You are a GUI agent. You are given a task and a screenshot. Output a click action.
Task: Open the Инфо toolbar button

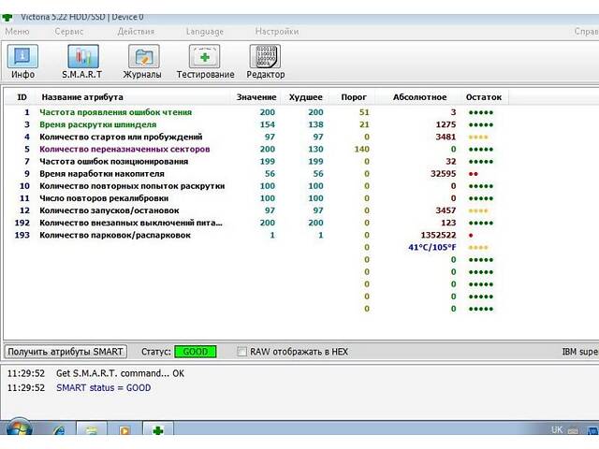click(x=22, y=61)
